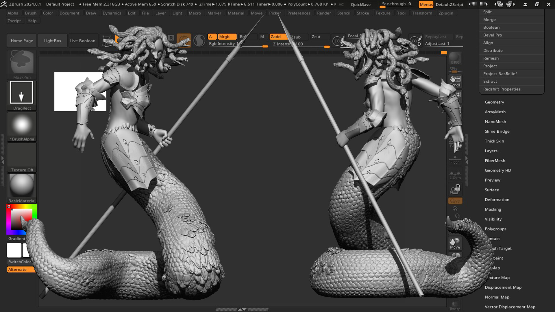
Task: Open the Zscript menu
Action: point(14,21)
